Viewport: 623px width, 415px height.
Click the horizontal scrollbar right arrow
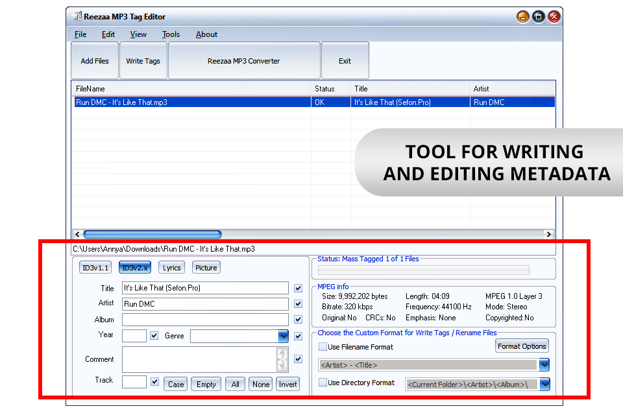point(549,234)
